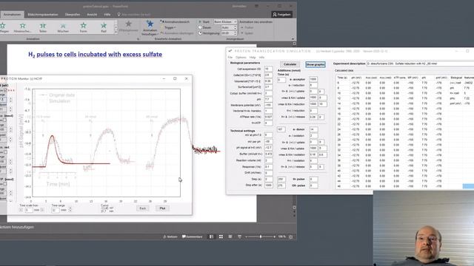Select the Wischen animation effect
The width and height of the screenshot is (474, 266).
[x=63, y=27]
